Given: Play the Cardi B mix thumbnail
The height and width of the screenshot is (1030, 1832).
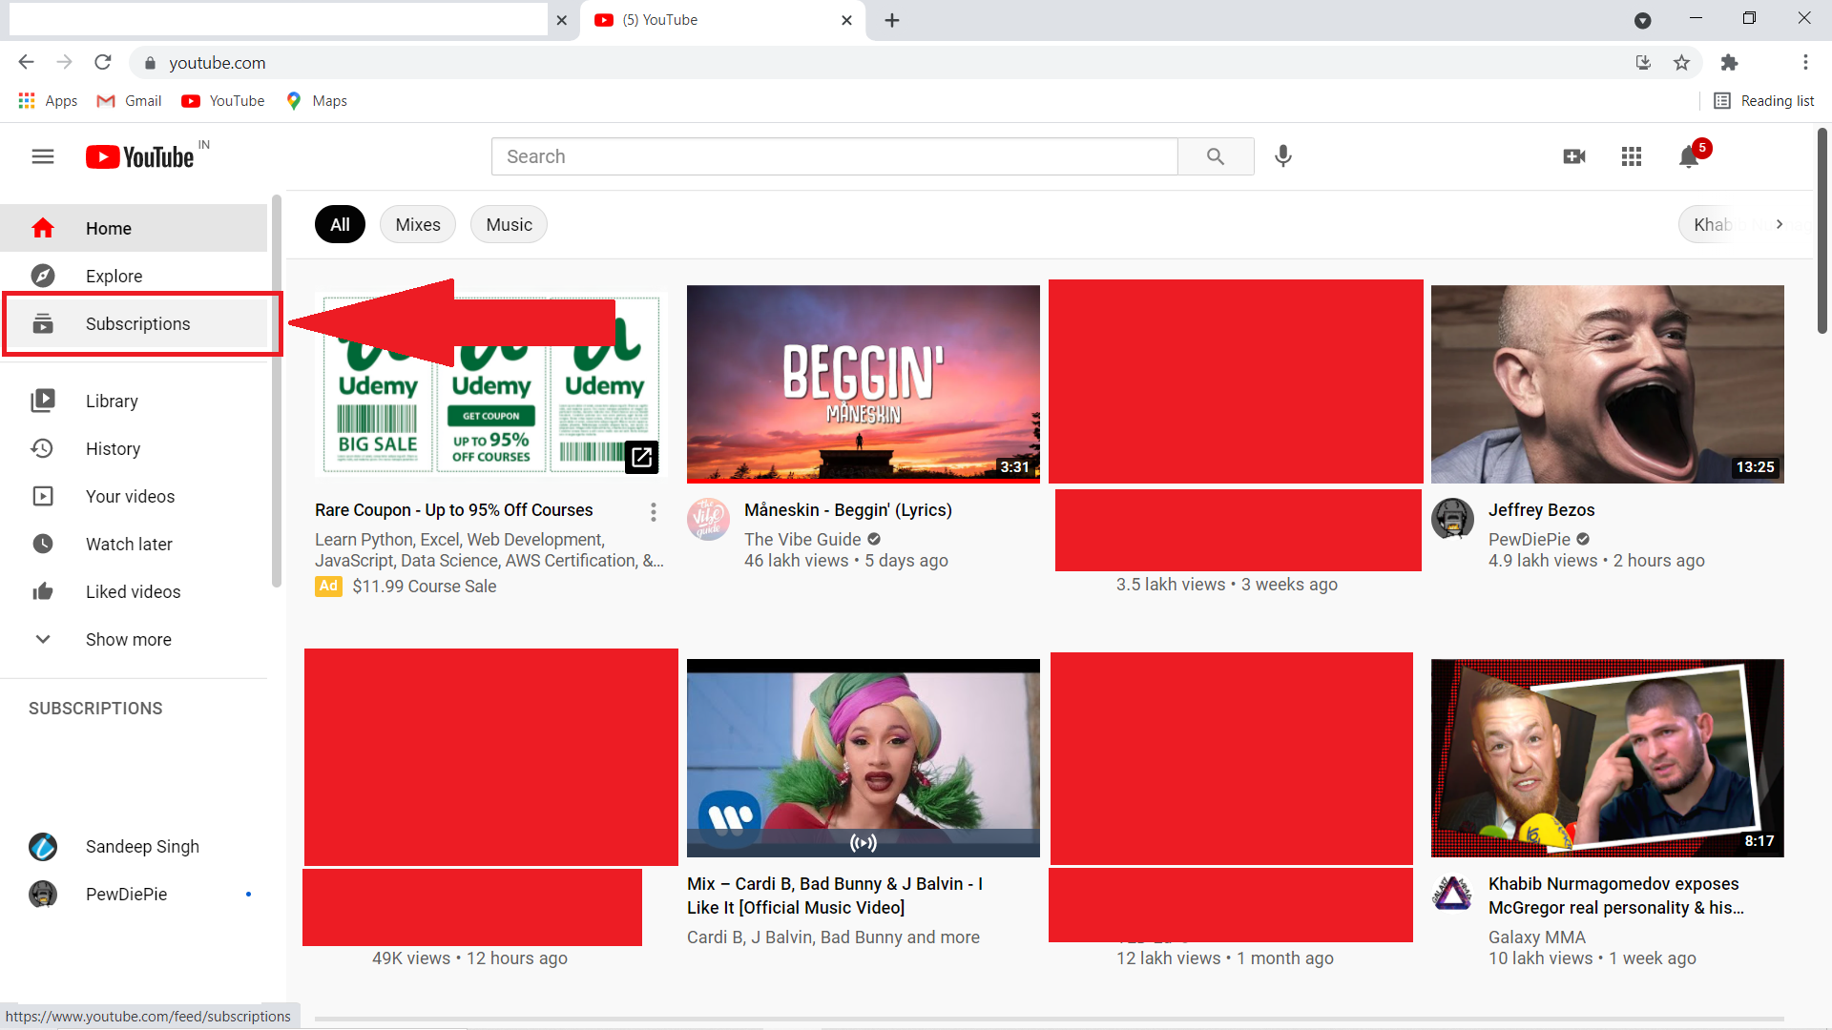Looking at the screenshot, I should [864, 758].
